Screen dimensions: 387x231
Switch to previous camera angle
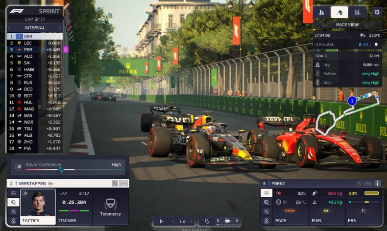tap(218, 221)
